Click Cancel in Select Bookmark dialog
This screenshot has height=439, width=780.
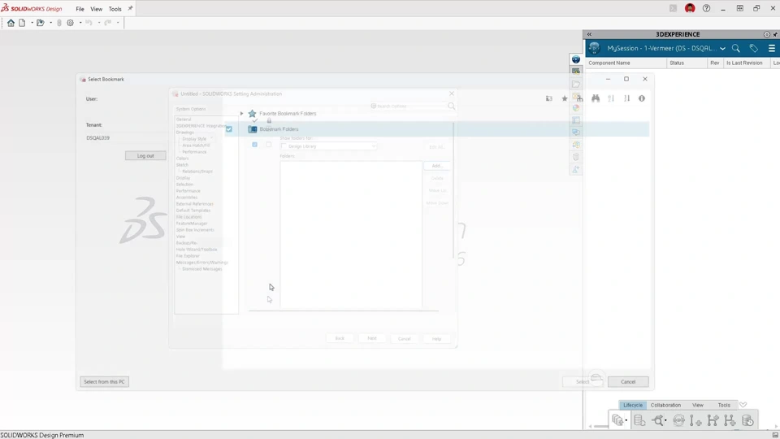pyautogui.click(x=628, y=382)
